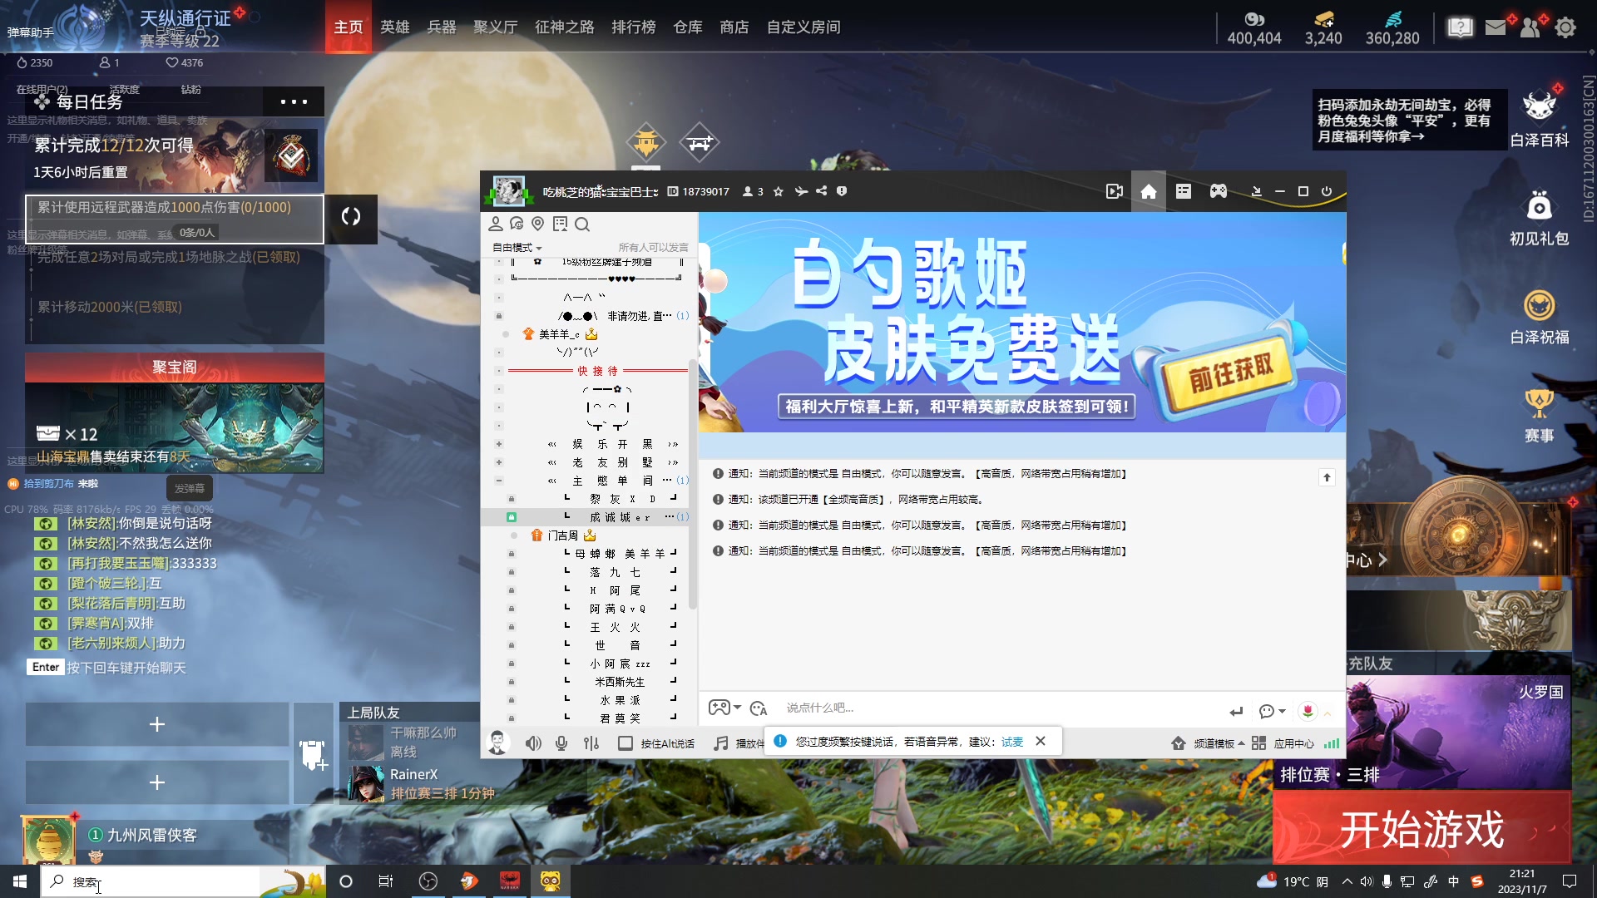Toggle the 按住Alt说话 checkbox

[625, 743]
